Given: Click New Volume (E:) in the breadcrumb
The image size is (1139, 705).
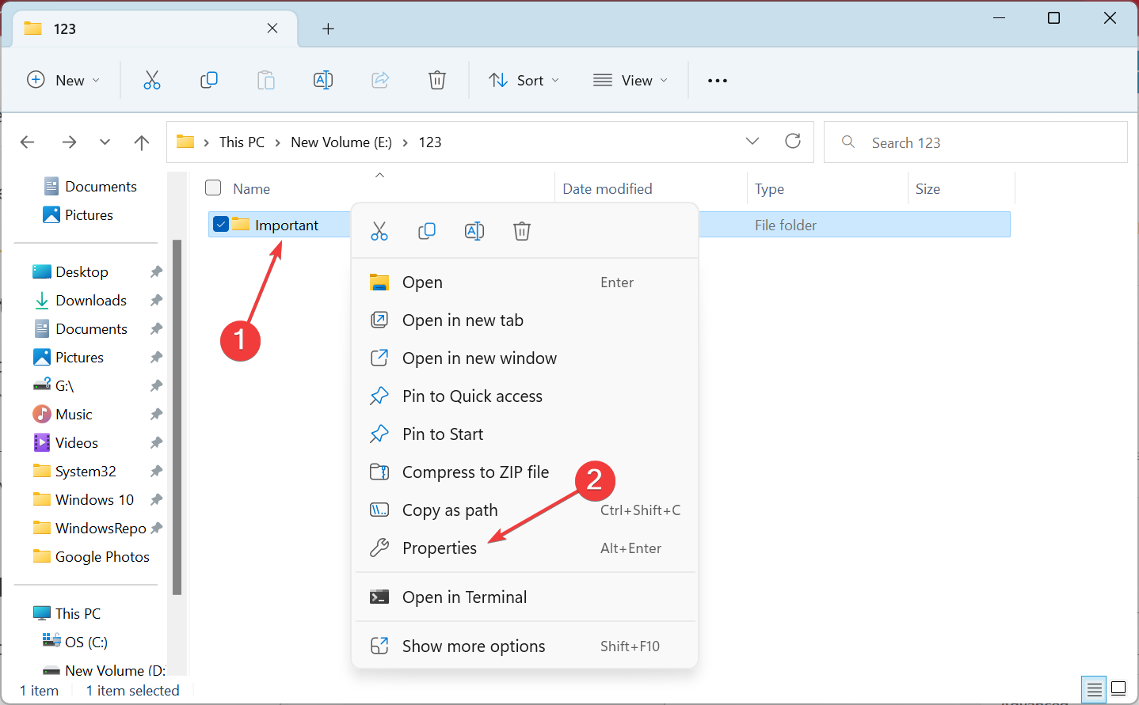Looking at the screenshot, I should (341, 142).
